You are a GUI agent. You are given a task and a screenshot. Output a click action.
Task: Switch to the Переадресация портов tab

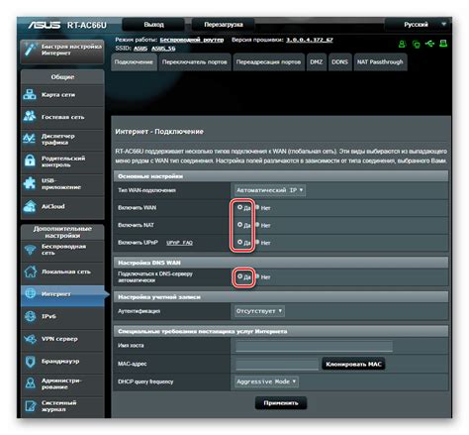268,62
